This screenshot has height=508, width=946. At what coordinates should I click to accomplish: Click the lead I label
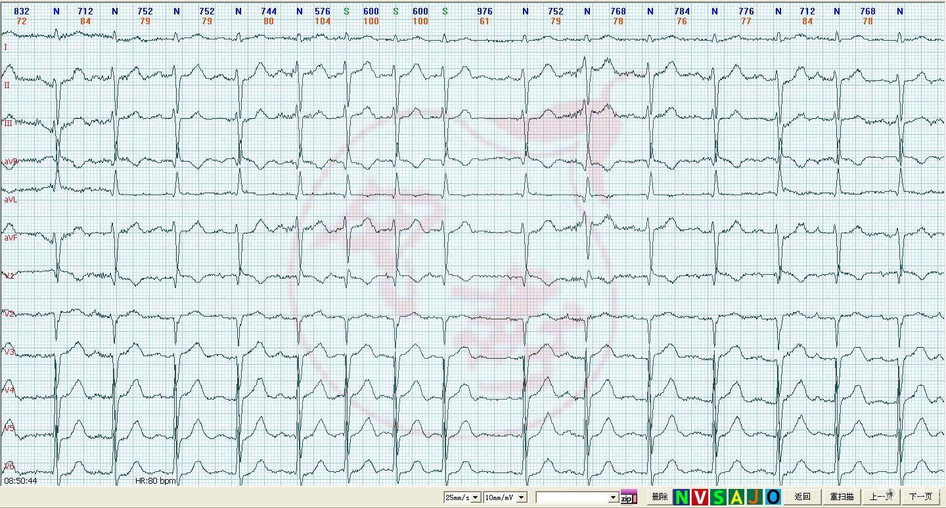[6, 47]
